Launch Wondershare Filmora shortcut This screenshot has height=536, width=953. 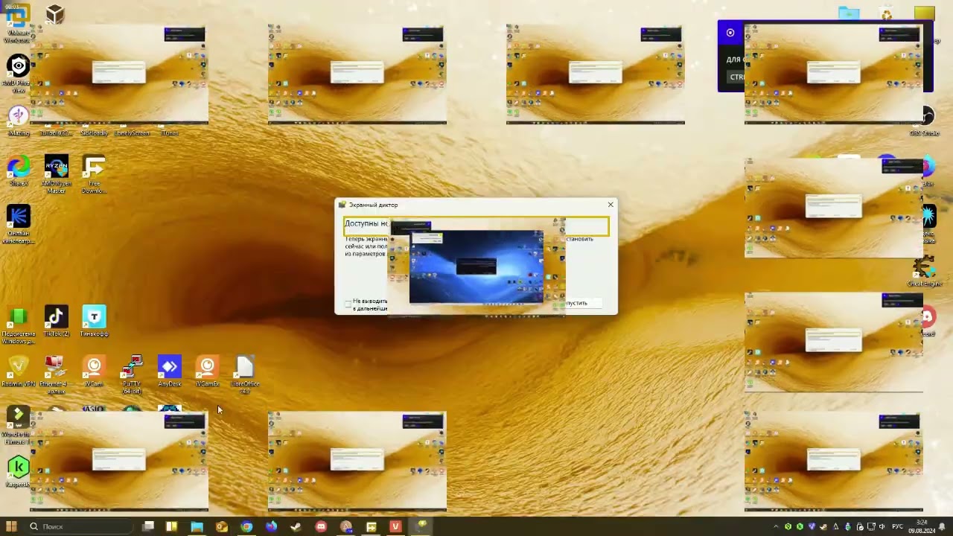click(18, 426)
